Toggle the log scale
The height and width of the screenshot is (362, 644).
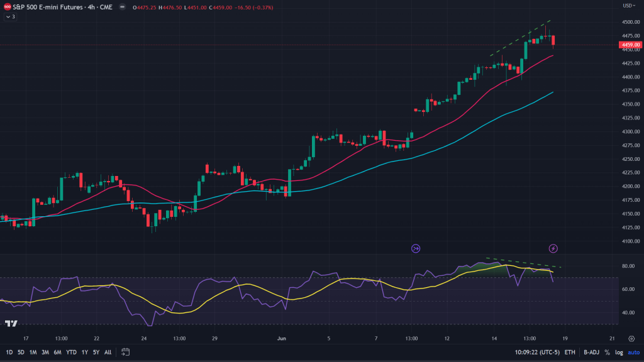click(x=618, y=353)
